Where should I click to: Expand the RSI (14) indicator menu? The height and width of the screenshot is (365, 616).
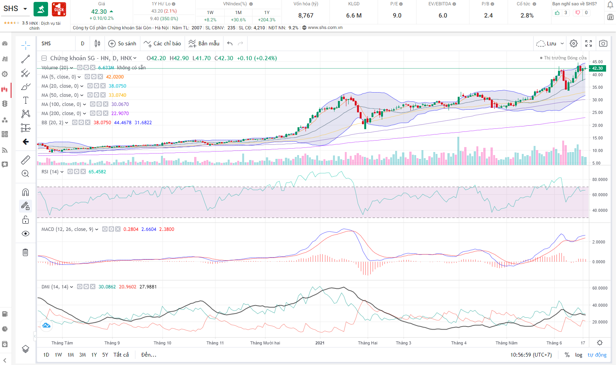click(62, 172)
